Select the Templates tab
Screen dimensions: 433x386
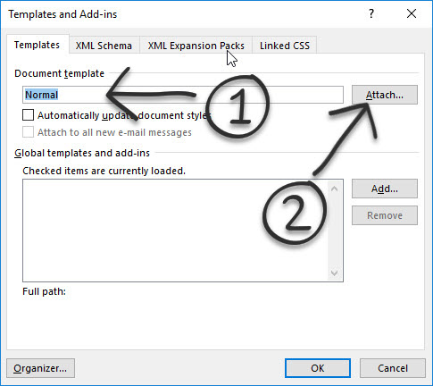tap(37, 45)
